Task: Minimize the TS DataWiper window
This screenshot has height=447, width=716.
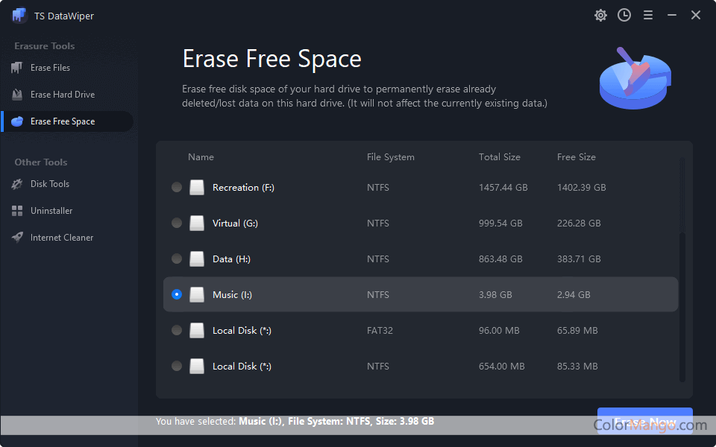Action: (x=672, y=15)
